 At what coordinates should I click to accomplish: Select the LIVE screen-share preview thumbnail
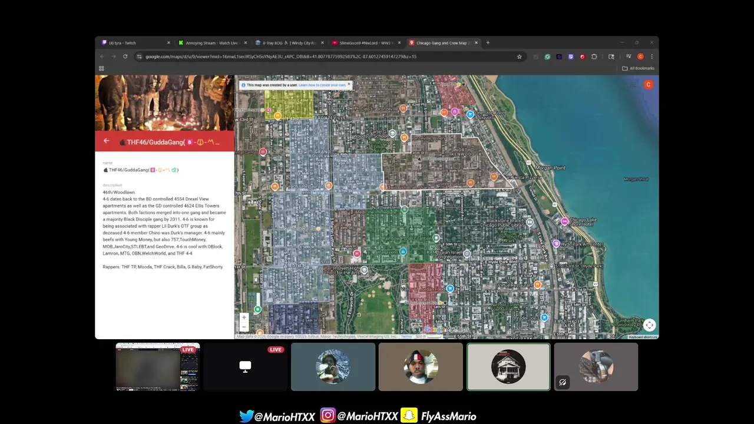158,367
